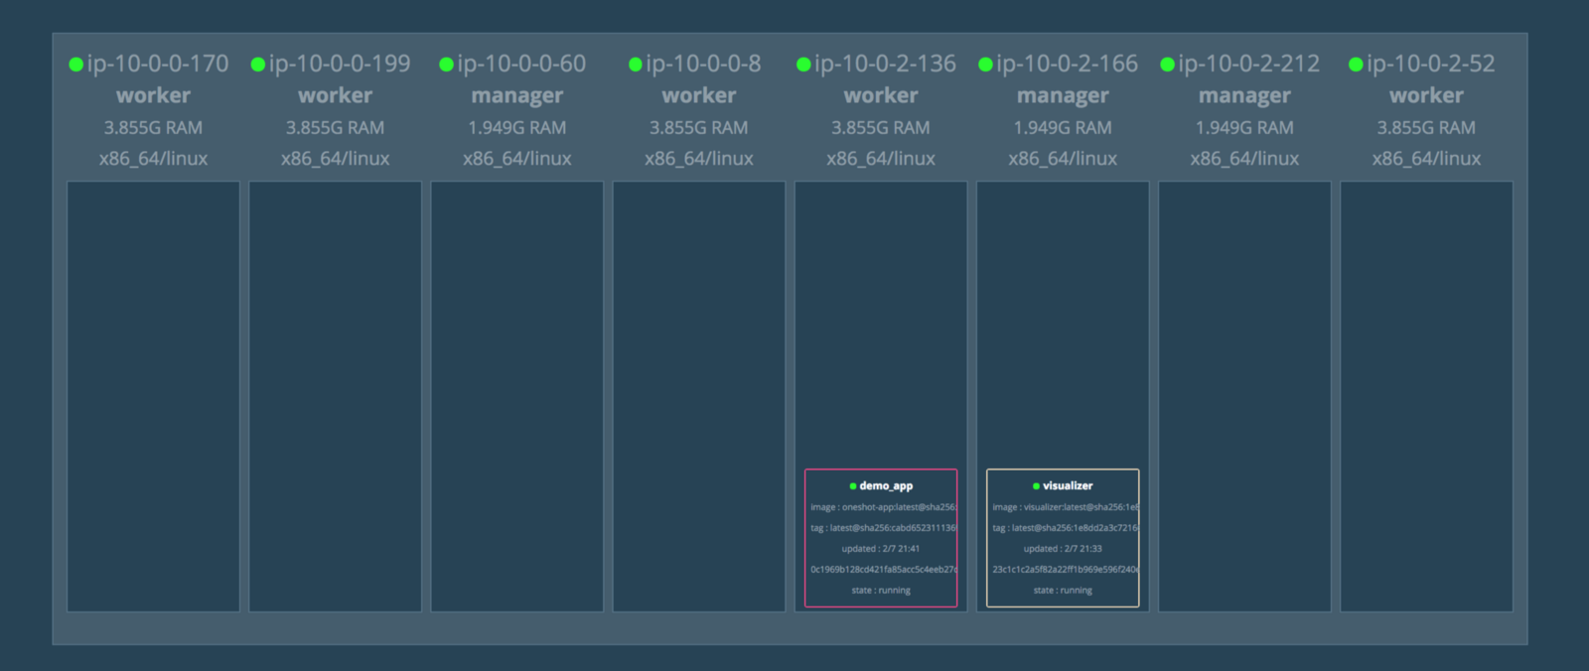Image resolution: width=1589 pixels, height=671 pixels.
Task: Click the green dot for ip-10-0-2-52
Action: click(1356, 65)
